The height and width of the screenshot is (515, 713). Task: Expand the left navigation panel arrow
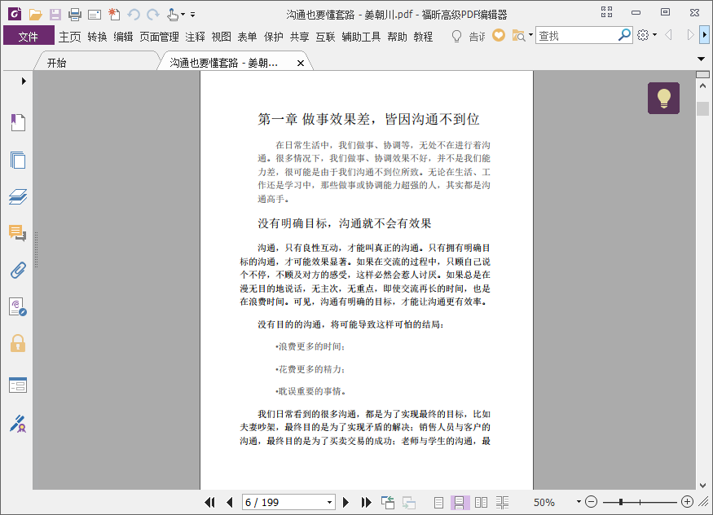coord(24,81)
